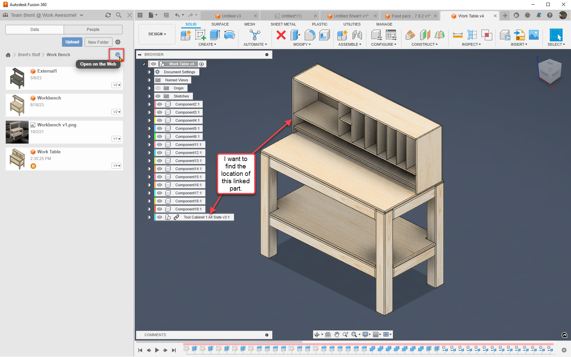Toggle visibility of the Sketches folder
This screenshot has width=571, height=357.
(x=158, y=96)
